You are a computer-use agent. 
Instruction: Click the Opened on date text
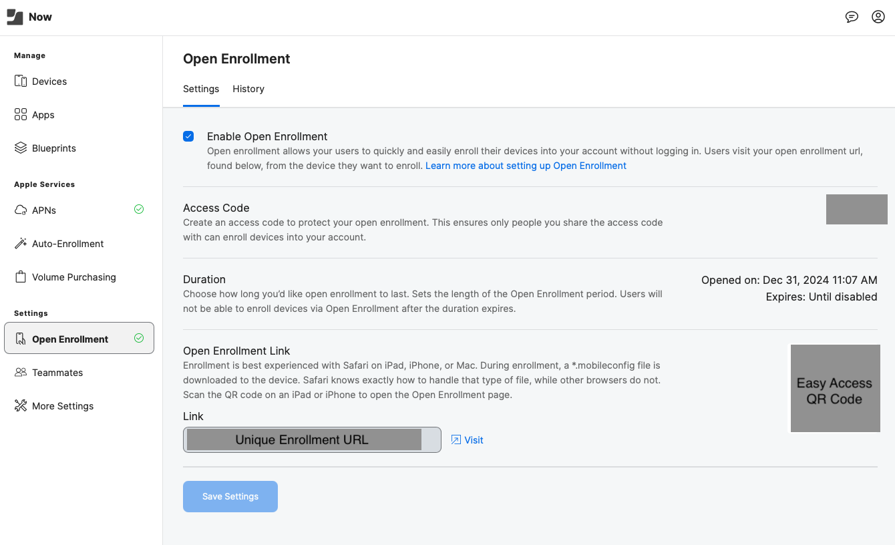tap(789, 280)
